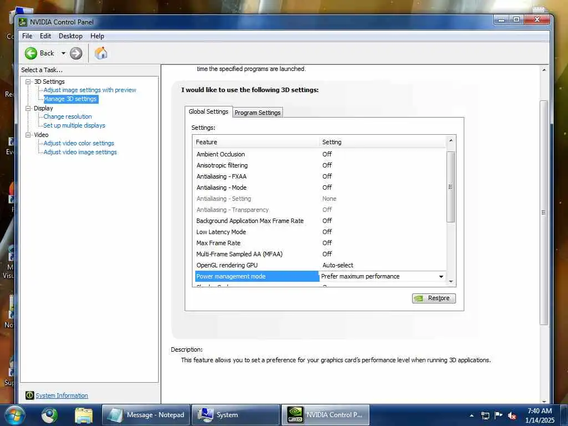The height and width of the screenshot is (426, 568).
Task: Click NVIDIA logo in window title bar
Action: (23, 22)
